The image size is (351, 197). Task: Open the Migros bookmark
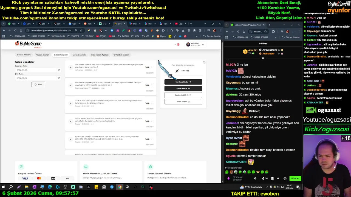coord(162,36)
